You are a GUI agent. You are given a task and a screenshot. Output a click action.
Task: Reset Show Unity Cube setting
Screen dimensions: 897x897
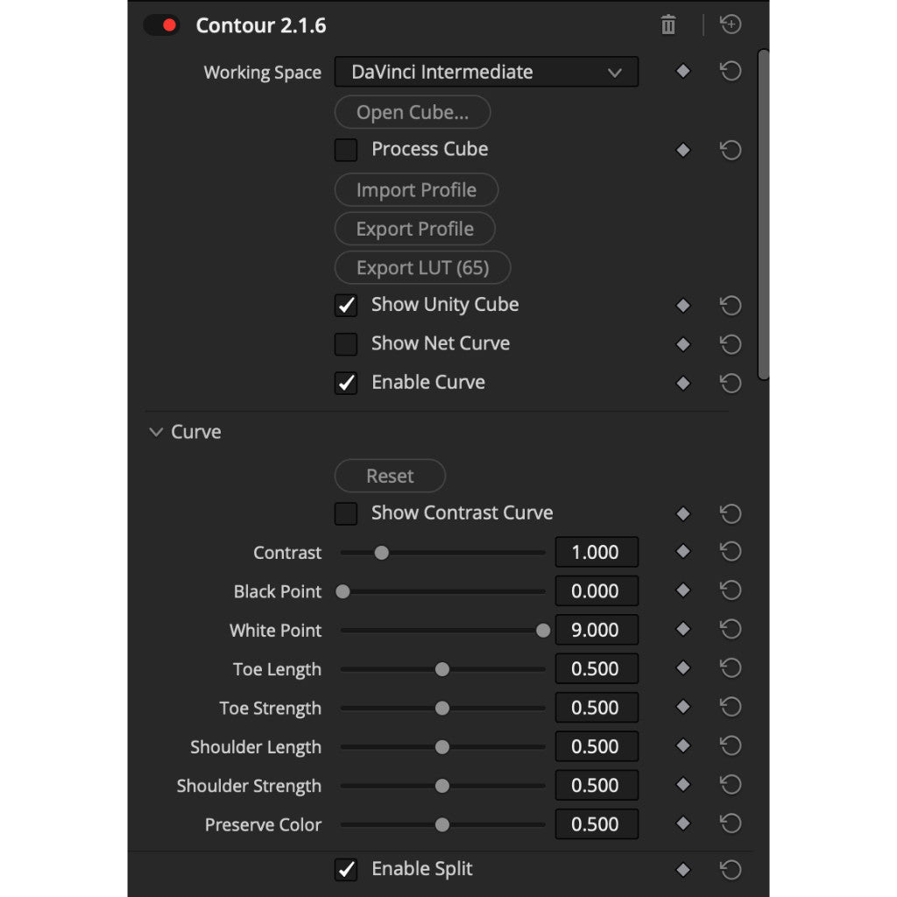[731, 306]
